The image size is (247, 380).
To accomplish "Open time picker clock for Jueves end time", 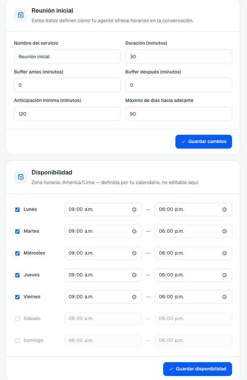I will click(x=224, y=275).
